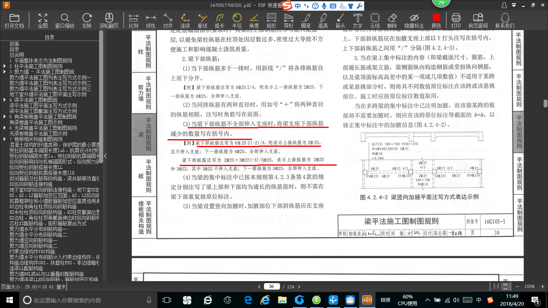Screen dimensions: 548x308
Task: Select the 半径 radius tool
Action: [x=237, y=21]
